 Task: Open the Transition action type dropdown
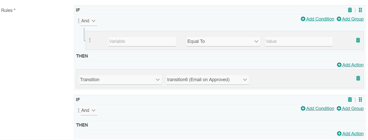pyautogui.click(x=120, y=80)
